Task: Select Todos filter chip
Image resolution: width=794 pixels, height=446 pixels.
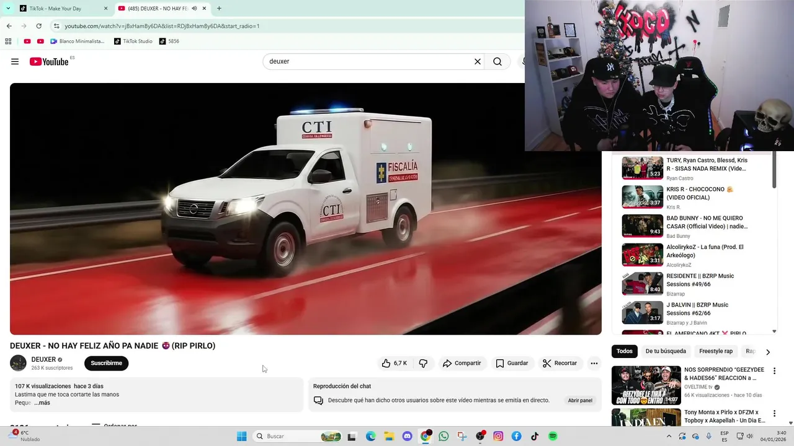Action: 625,351
